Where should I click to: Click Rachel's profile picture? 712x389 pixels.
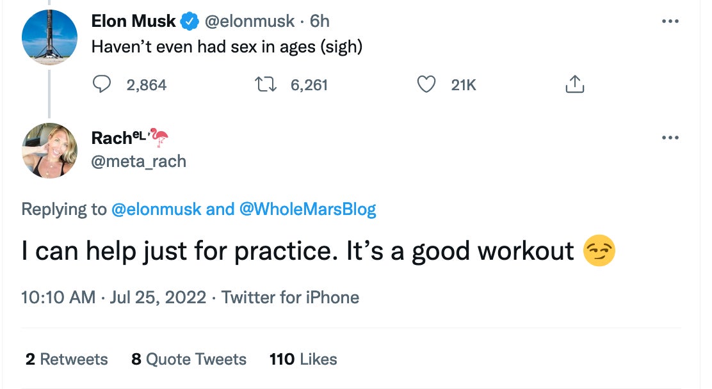pyautogui.click(x=49, y=150)
